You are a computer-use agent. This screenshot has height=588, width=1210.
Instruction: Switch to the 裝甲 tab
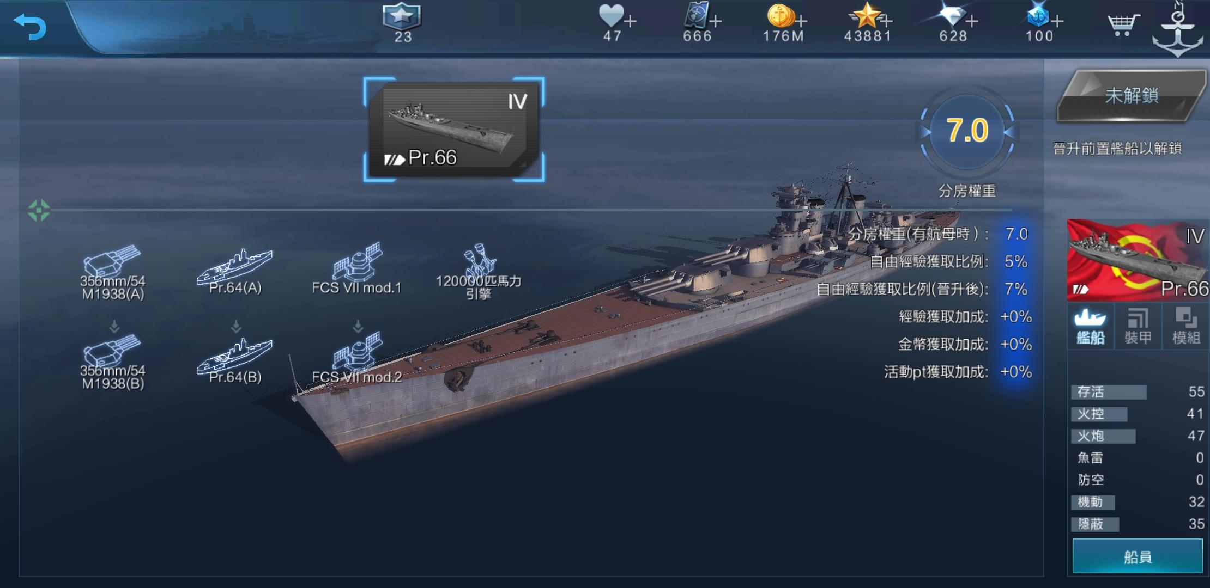point(1138,327)
